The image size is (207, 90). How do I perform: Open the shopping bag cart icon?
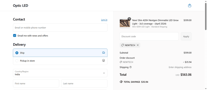(x=189, y=6)
